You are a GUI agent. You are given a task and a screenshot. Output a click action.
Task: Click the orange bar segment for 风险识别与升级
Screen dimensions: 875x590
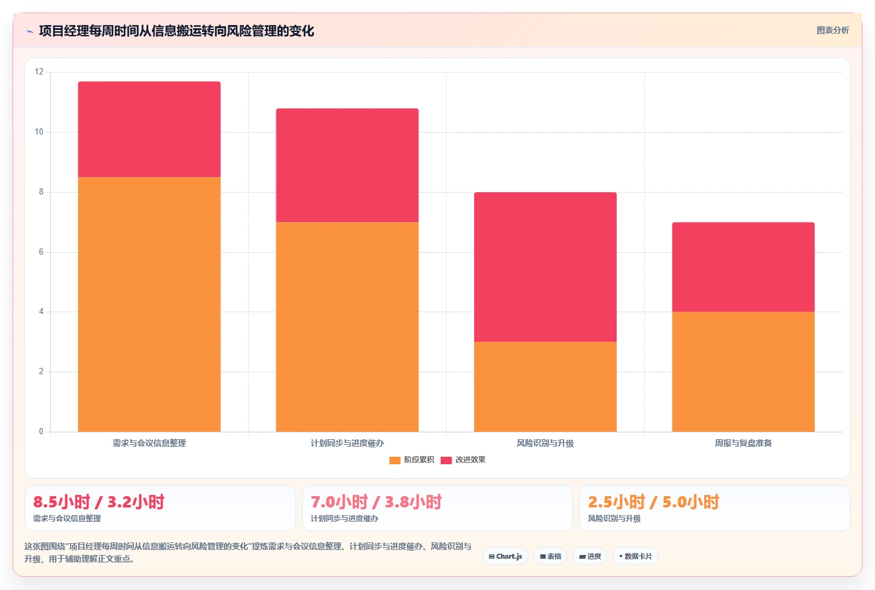point(545,387)
